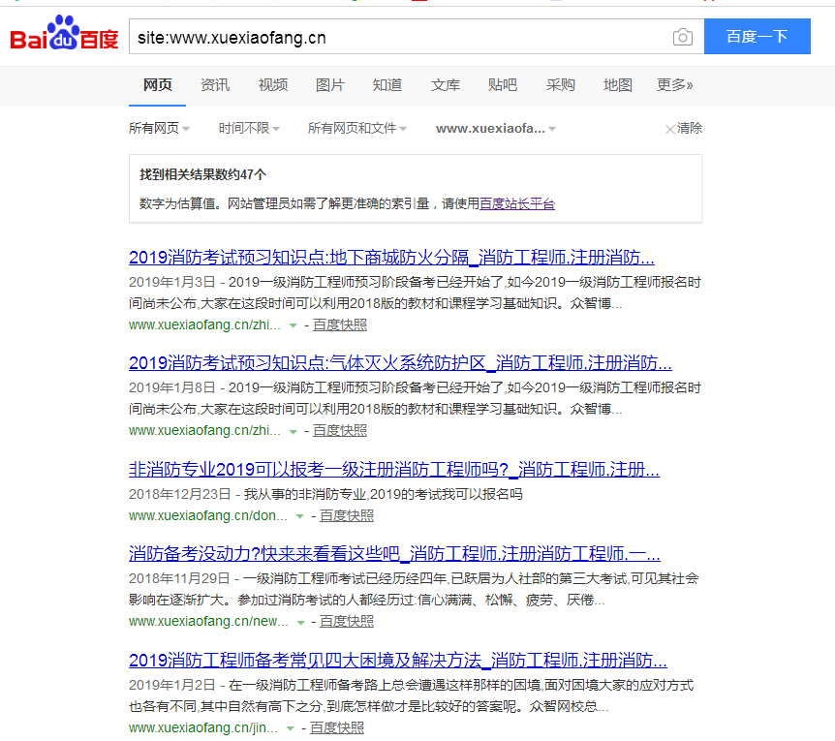Click URL of 地下商城防火分隔 result
The image size is (835, 741).
tap(204, 324)
